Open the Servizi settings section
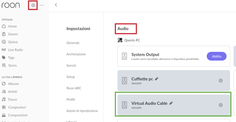Viewport: 236px width, 122px height. tap(71, 65)
